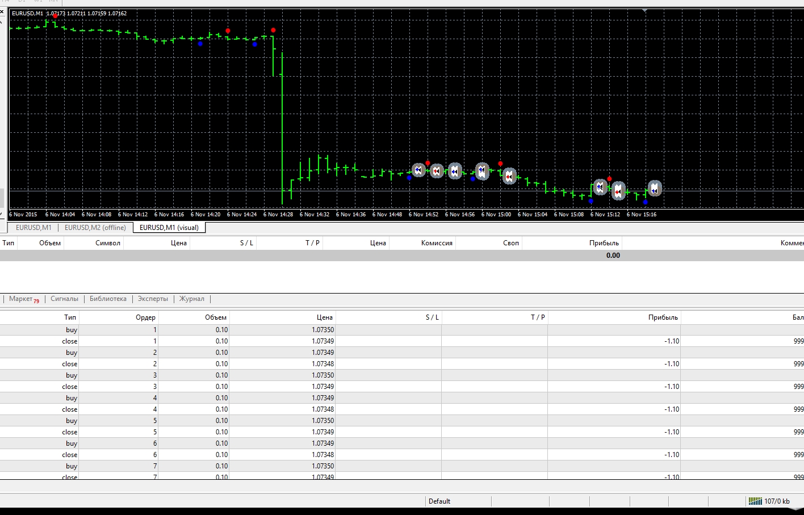The image size is (804, 515).
Task: Select the buy row of order 2
Action: [402, 353]
